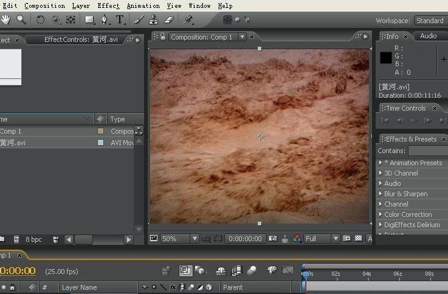Select the Clone Stamp tool
448x294 pixels.
pos(154,19)
